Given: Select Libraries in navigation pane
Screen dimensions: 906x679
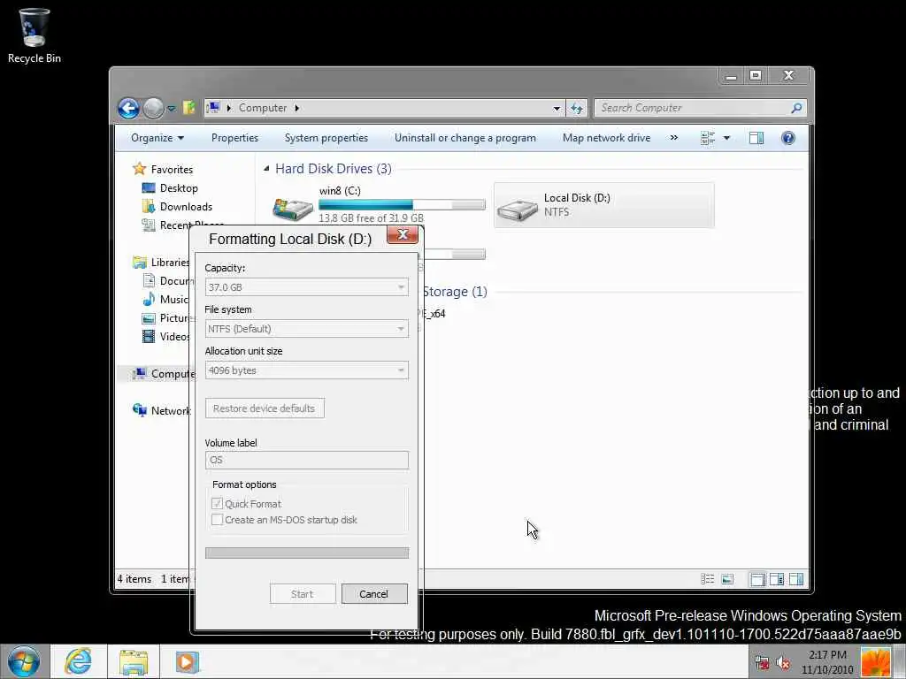Looking at the screenshot, I should [x=161, y=263].
